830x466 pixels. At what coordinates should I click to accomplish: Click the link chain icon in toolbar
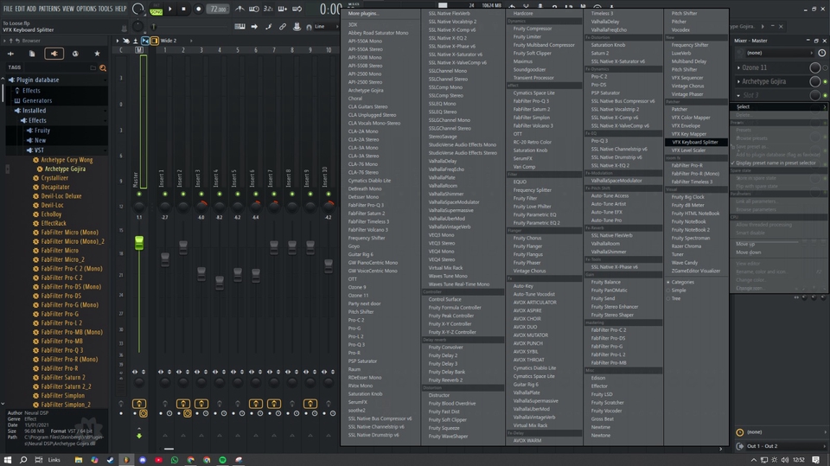[283, 27]
